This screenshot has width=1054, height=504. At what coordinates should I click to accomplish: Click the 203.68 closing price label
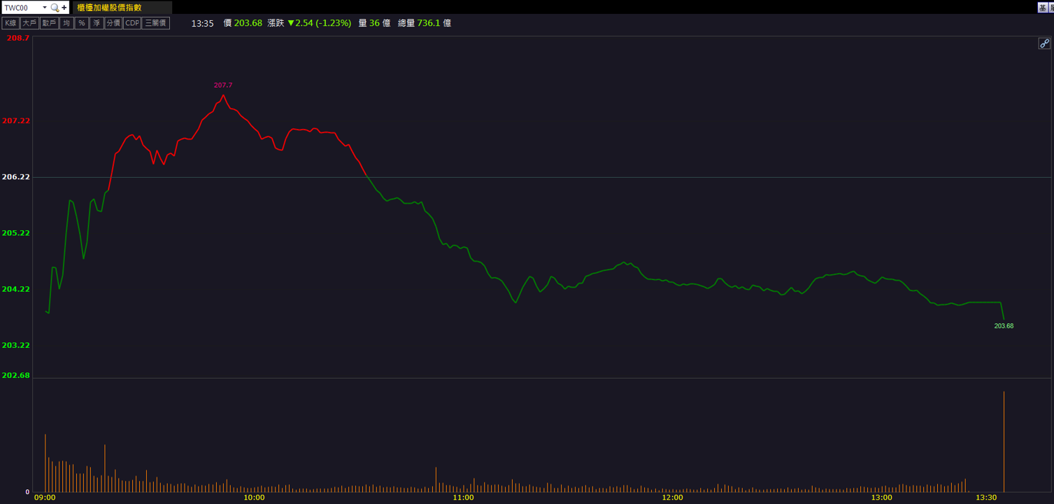(1004, 326)
